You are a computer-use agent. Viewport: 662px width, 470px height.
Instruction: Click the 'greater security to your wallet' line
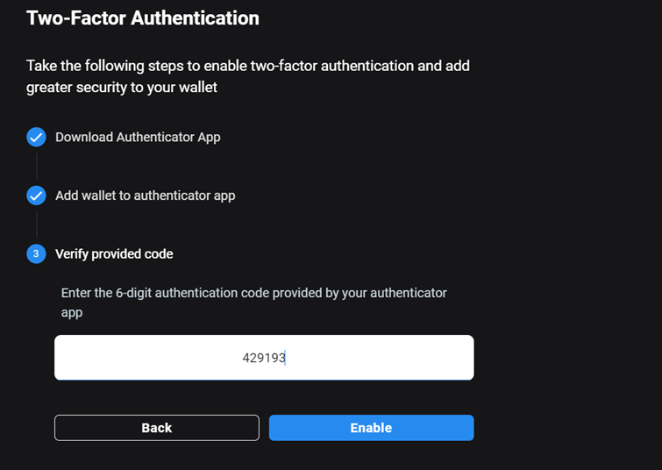[122, 88]
